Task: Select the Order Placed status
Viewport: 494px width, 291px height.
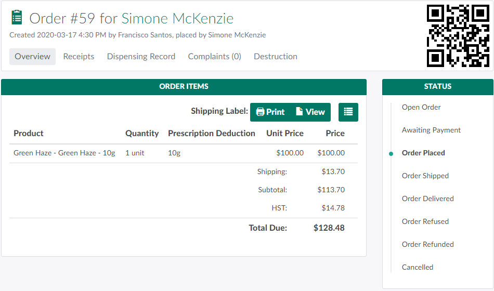Action: coord(423,153)
